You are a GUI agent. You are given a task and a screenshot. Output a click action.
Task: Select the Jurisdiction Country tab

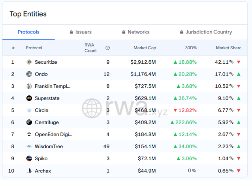click(206, 32)
